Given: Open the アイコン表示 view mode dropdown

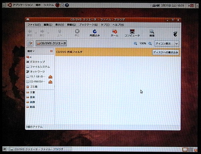Looking at the screenshot, I should tap(166, 44).
